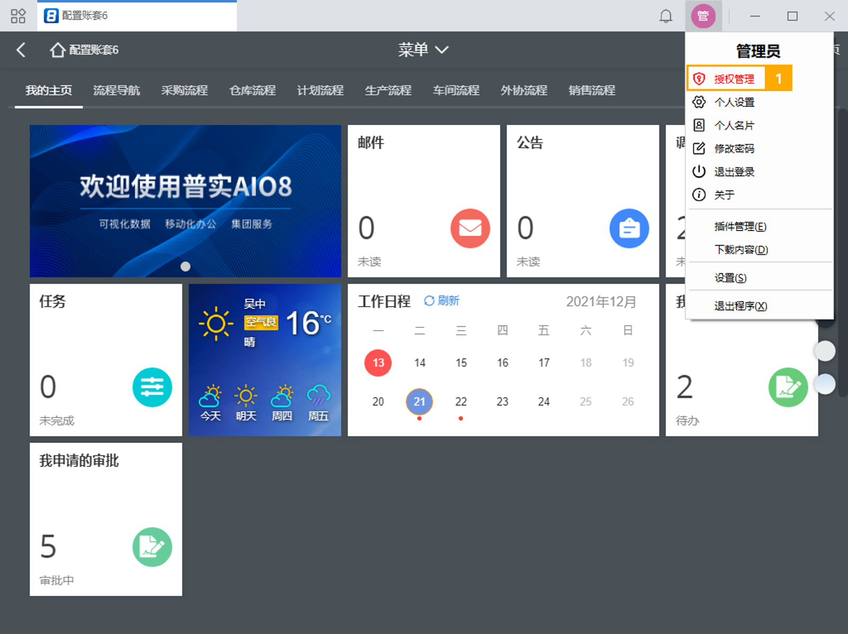Choose 个人名片 menu entry

(x=734, y=126)
